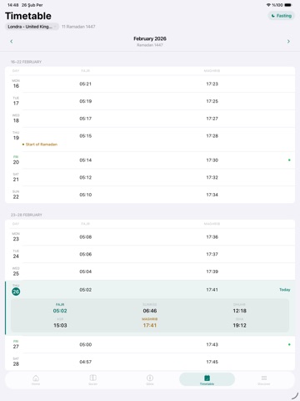300x401 pixels.
Task: Open the Discover tab
Action: 264,379
